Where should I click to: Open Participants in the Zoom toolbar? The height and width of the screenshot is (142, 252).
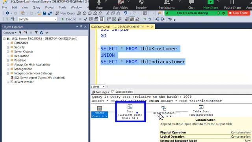(167, 4)
